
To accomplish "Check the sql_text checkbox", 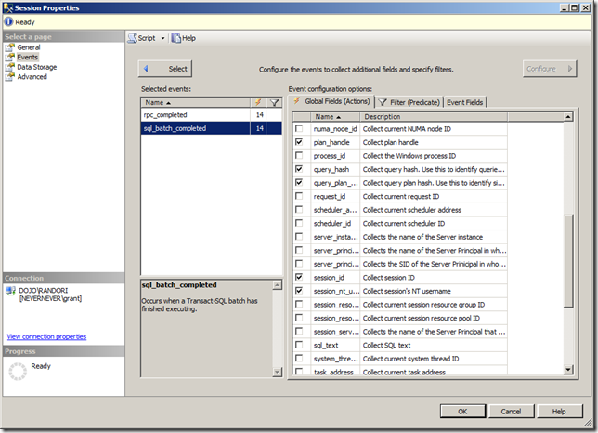I will [x=299, y=345].
